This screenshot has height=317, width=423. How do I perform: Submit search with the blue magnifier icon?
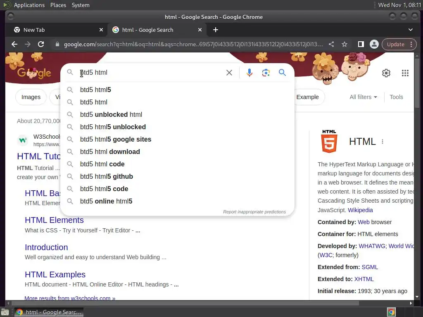[x=282, y=73]
